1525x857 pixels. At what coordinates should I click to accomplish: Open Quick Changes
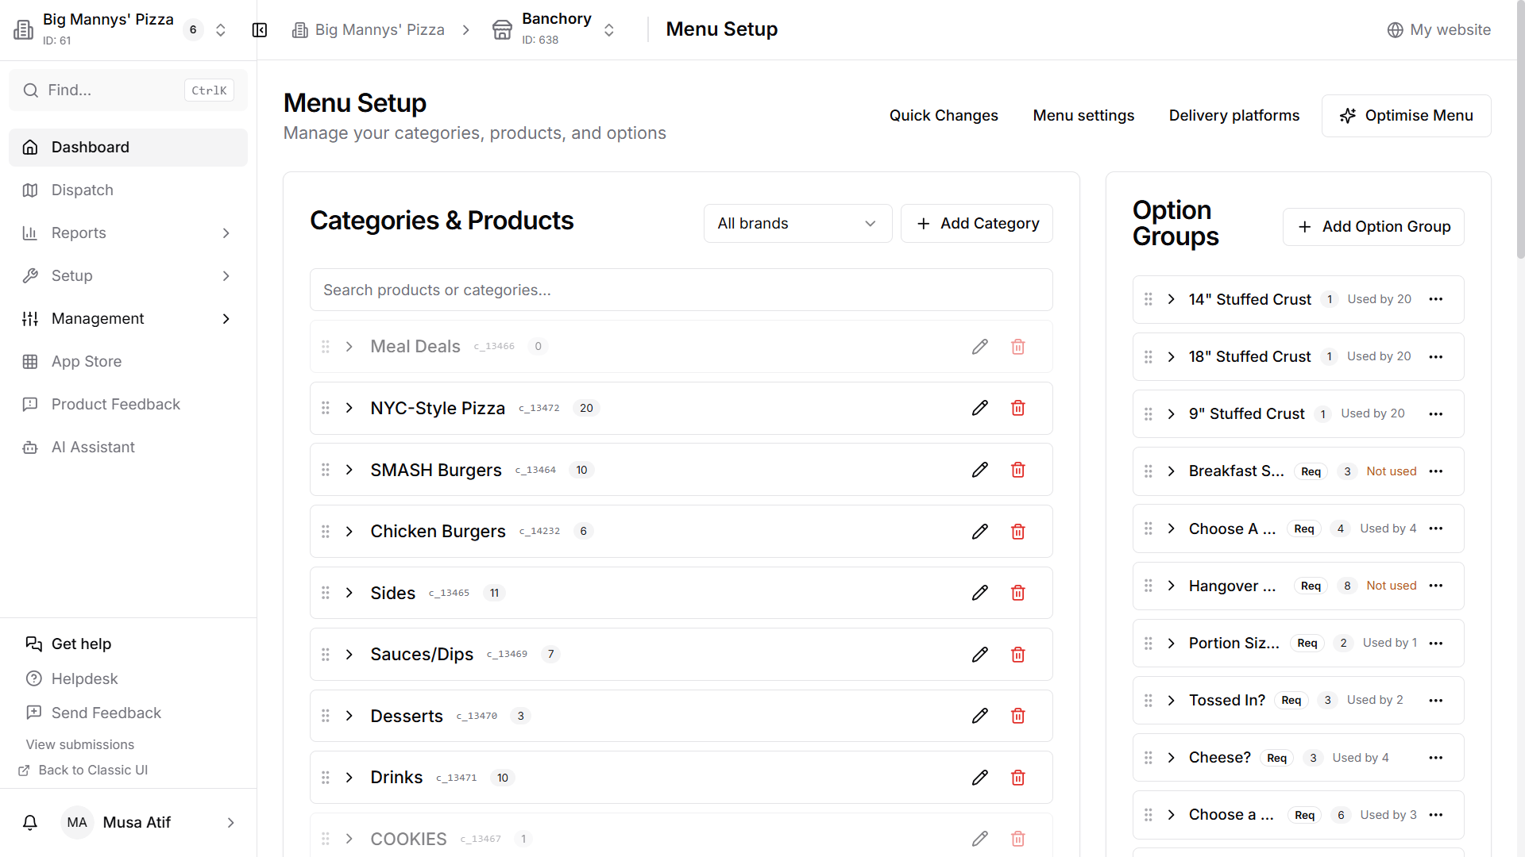(944, 116)
